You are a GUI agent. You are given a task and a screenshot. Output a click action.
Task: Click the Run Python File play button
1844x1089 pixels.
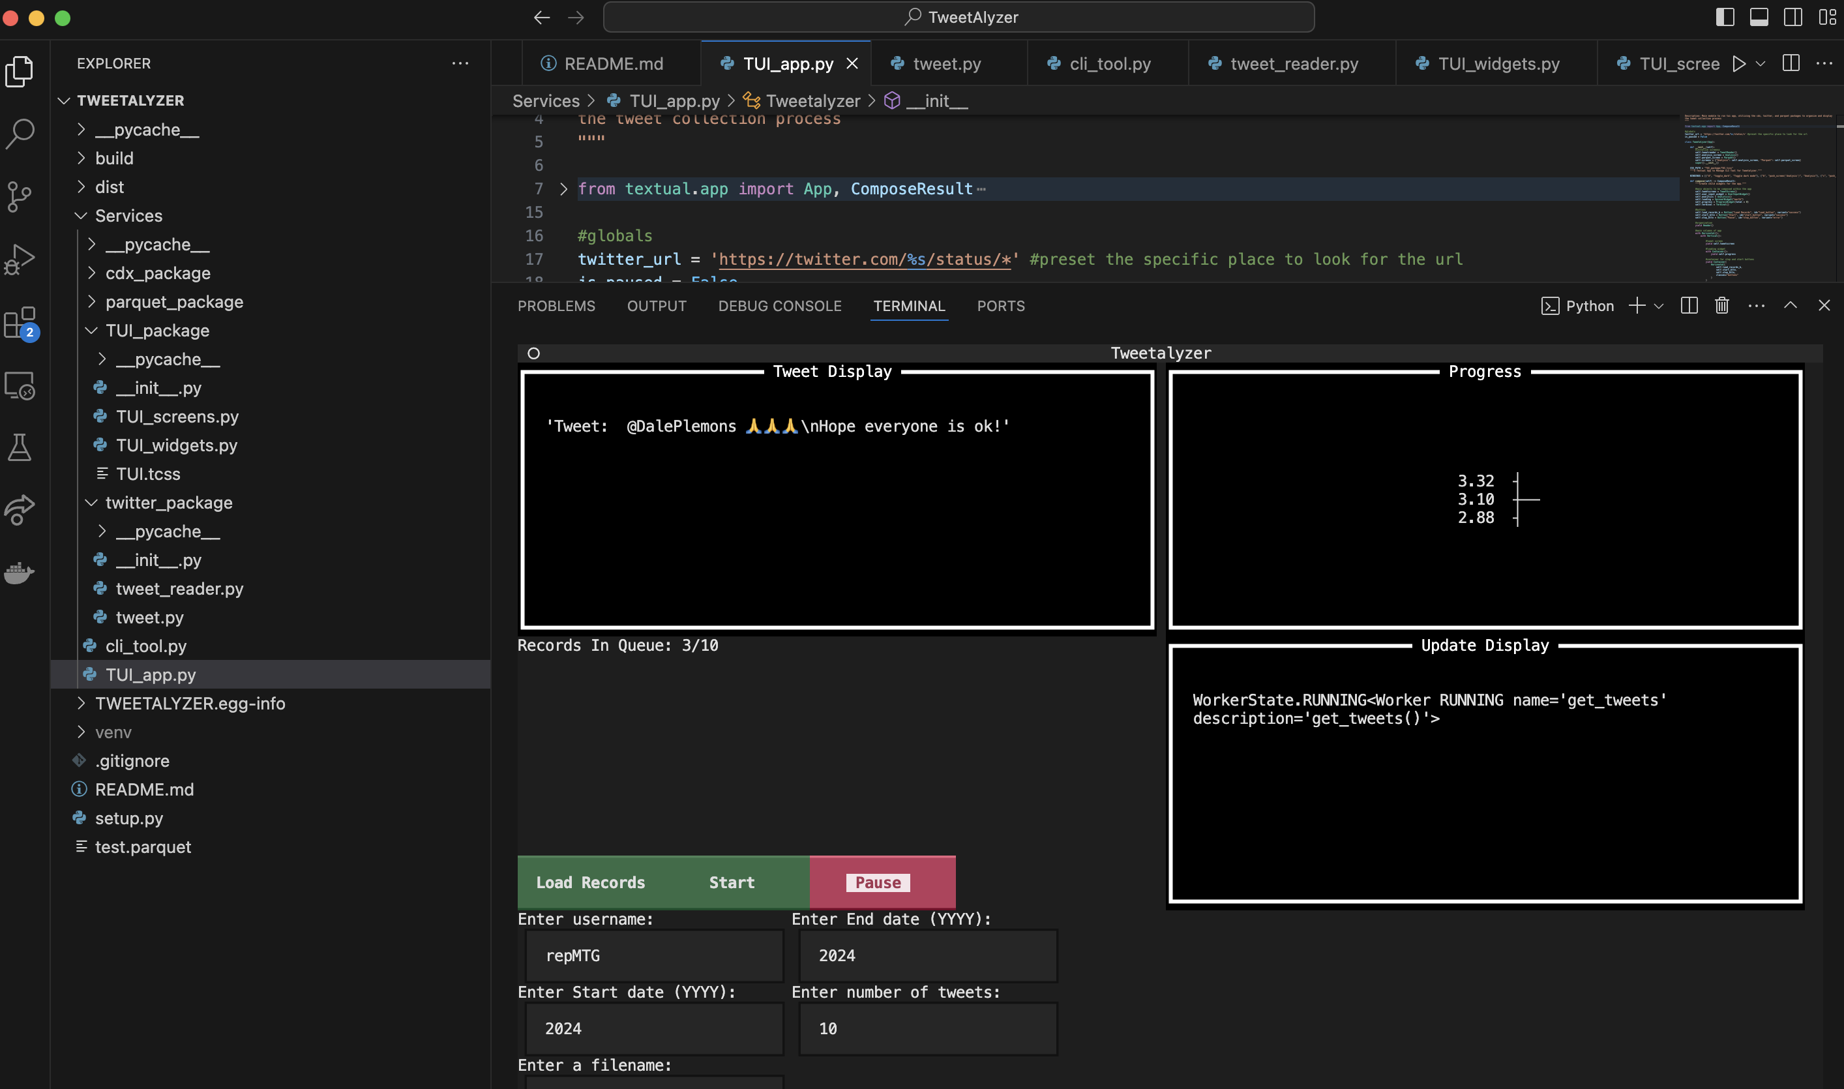pyautogui.click(x=1738, y=64)
